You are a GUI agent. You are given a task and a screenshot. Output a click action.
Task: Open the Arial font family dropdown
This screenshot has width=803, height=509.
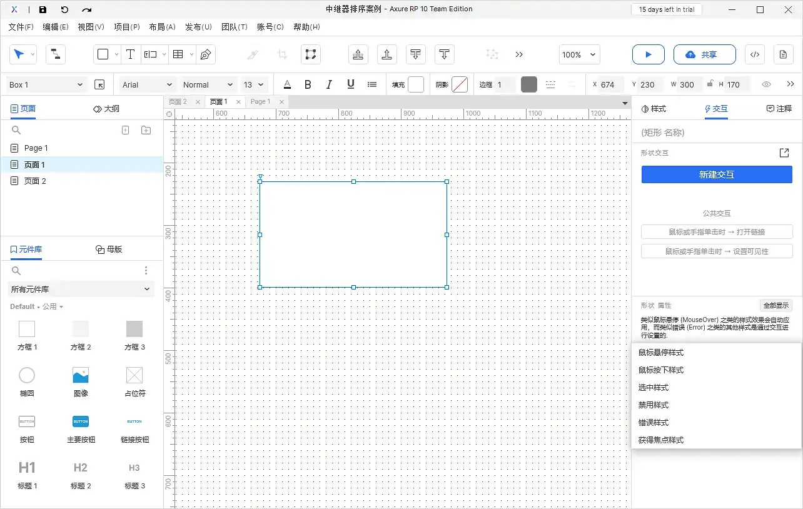(148, 84)
